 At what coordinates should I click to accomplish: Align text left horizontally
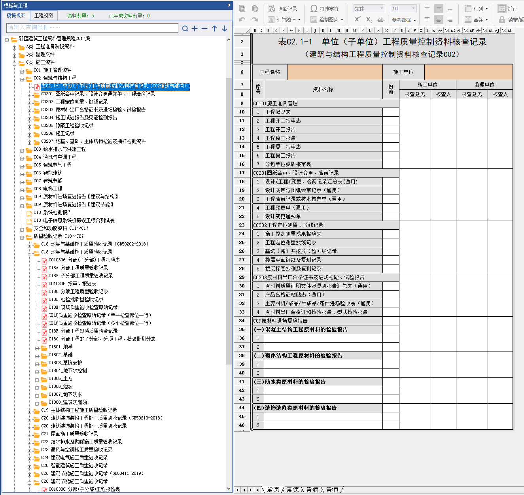[x=427, y=19]
